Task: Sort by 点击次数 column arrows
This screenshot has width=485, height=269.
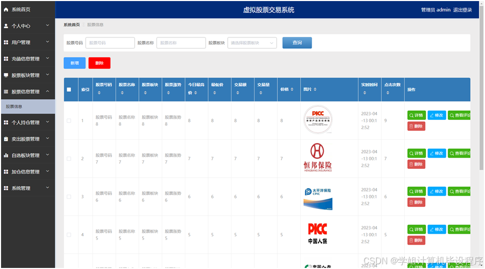Action: coord(388,93)
